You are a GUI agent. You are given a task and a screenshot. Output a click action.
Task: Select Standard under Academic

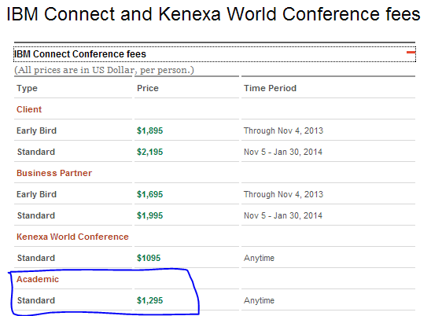click(x=36, y=300)
